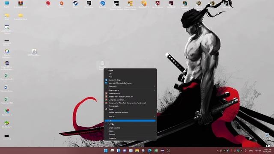Select the Java jar file icon
The image size is (274, 154).
(x=34, y=52)
